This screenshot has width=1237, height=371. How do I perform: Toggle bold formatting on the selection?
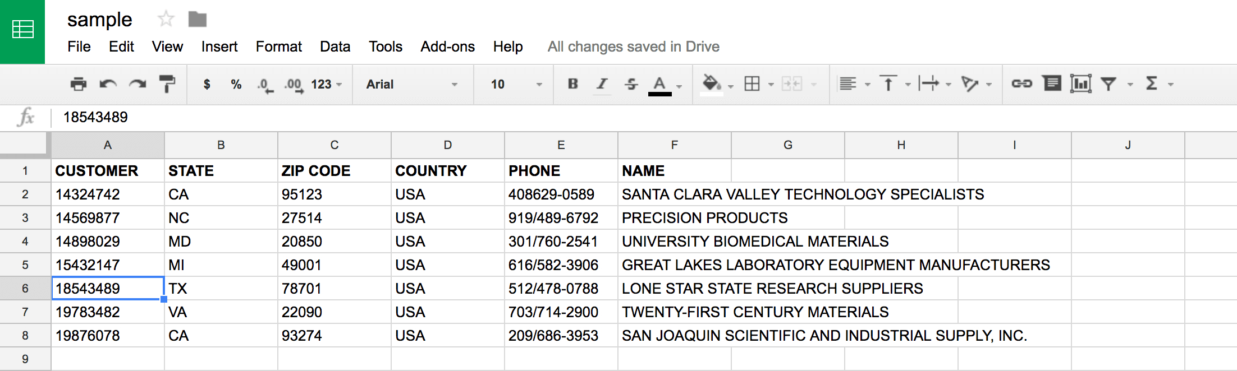click(x=572, y=84)
